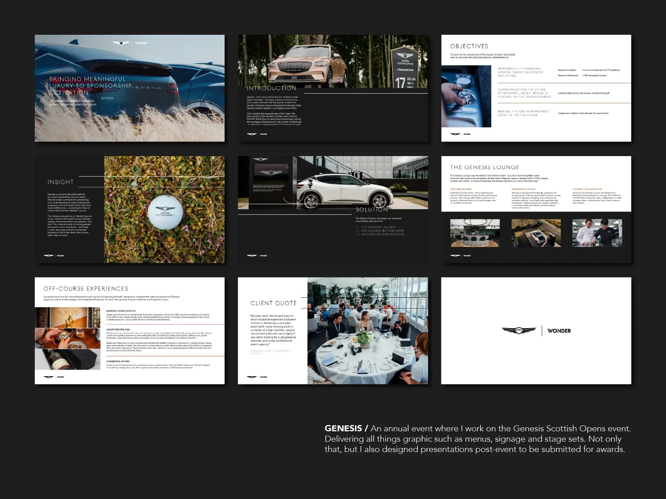This screenshot has width=666, height=499.
Task: Open The Genesis Lounge slide thumbnail
Action: click(x=536, y=209)
